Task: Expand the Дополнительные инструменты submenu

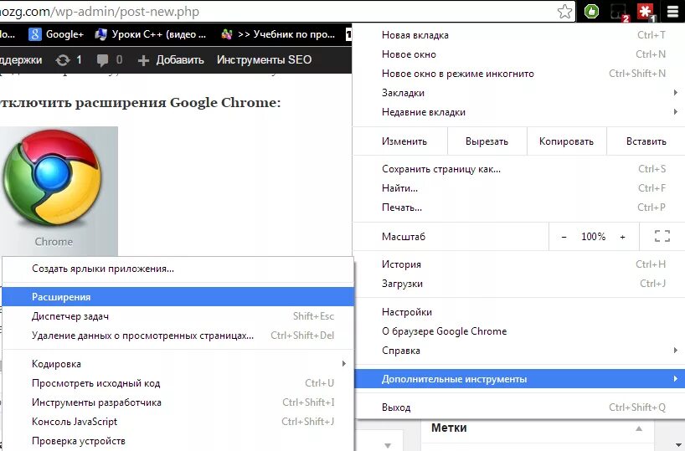Action: point(519,378)
